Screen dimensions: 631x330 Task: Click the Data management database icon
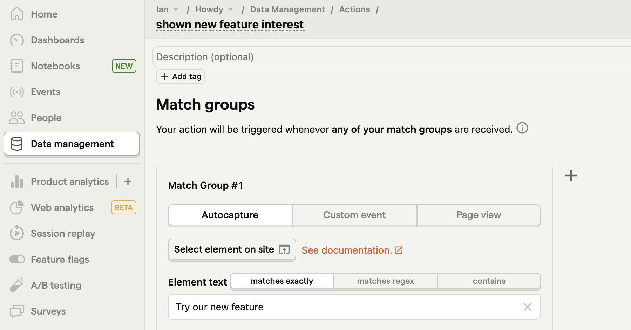click(16, 144)
